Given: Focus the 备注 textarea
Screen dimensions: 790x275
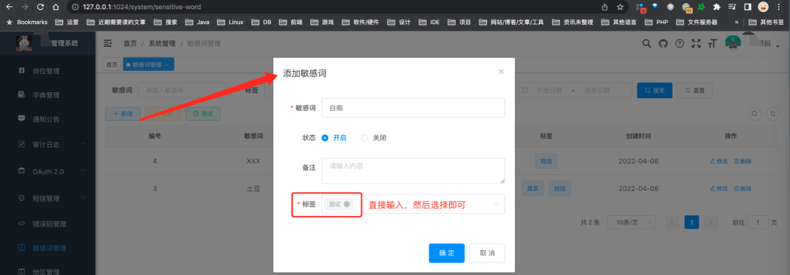Looking at the screenshot, I should point(413,171).
